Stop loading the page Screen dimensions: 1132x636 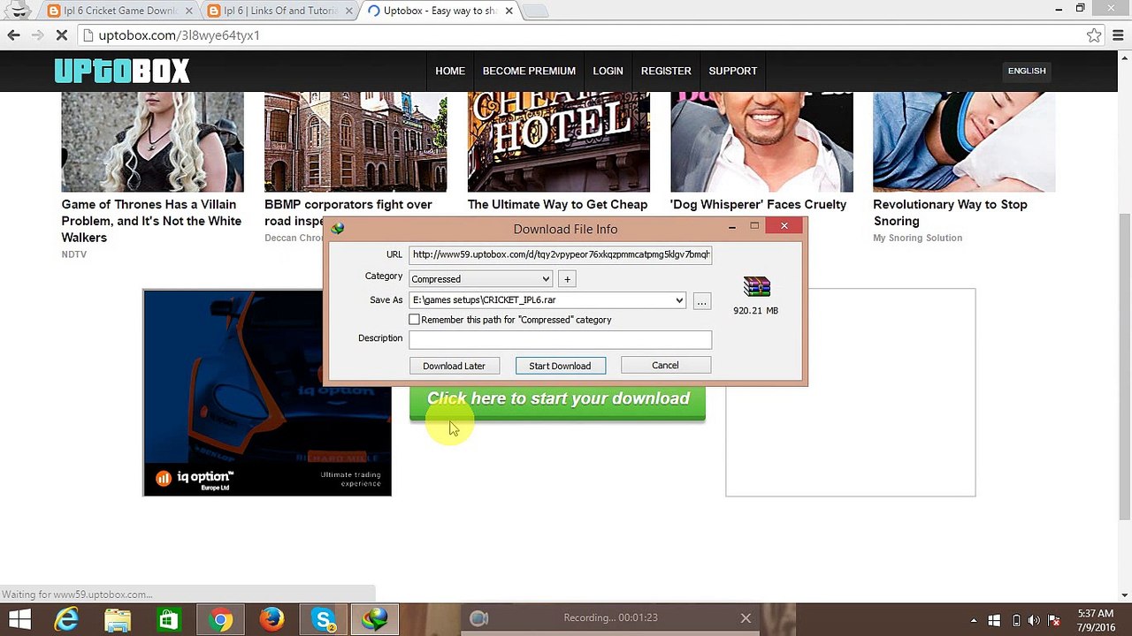[63, 35]
